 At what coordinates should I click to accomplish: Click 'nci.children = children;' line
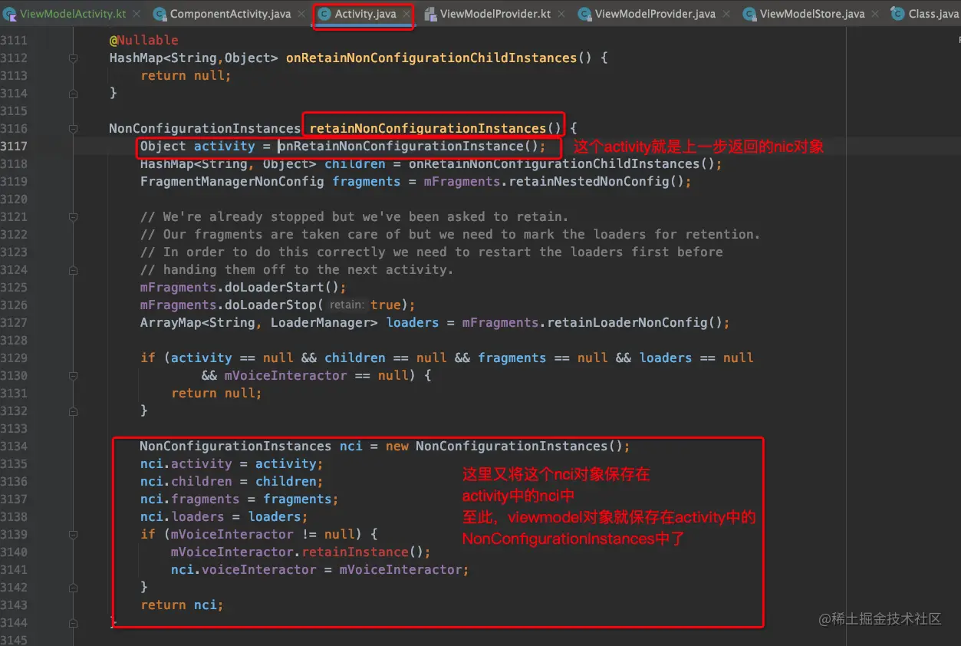click(x=232, y=481)
